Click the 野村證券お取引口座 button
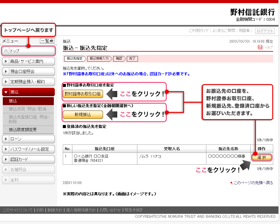280x224 pixels. (83, 94)
